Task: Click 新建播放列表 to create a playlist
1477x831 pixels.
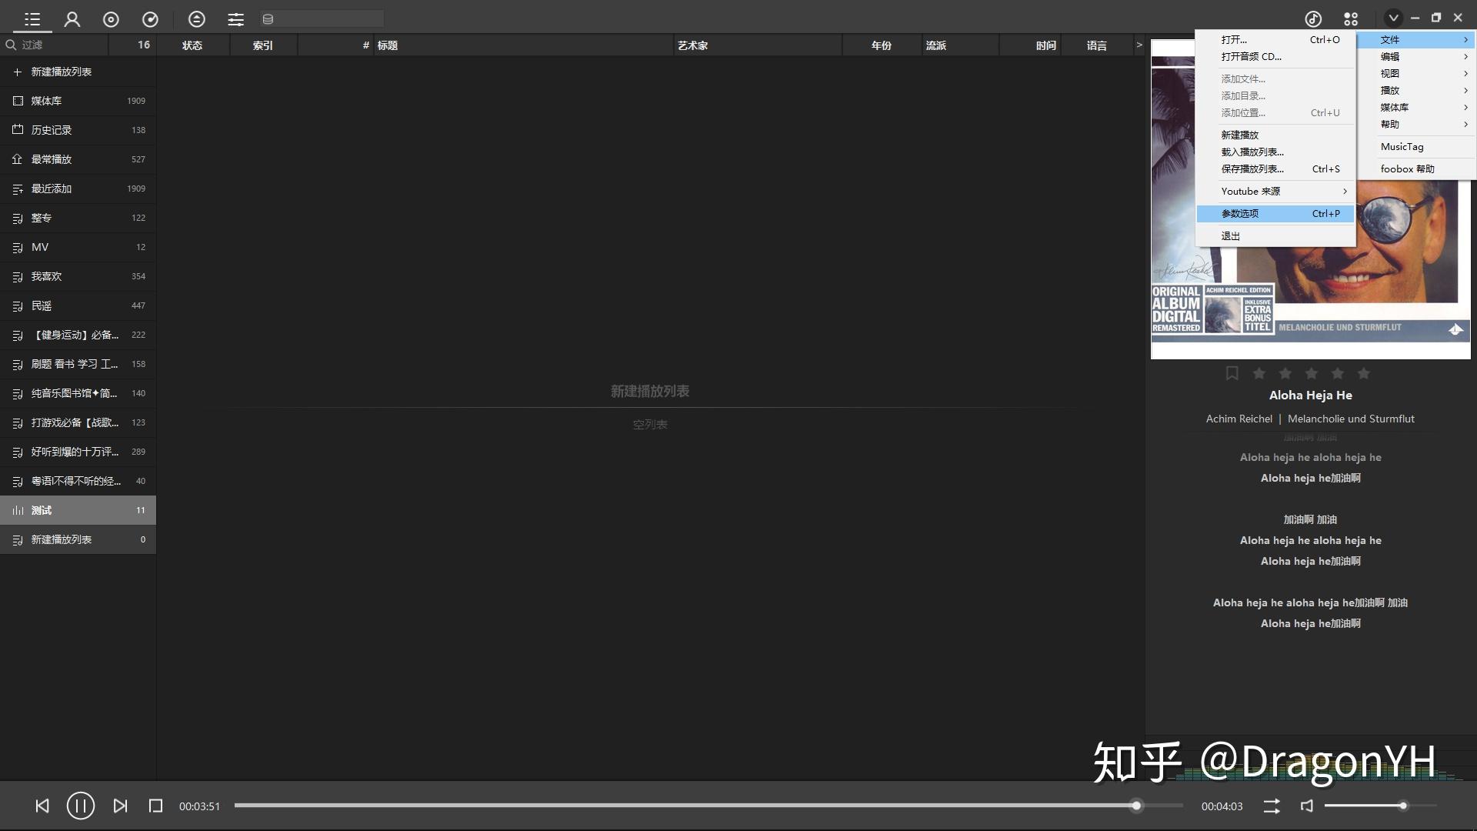Action: 62,71
